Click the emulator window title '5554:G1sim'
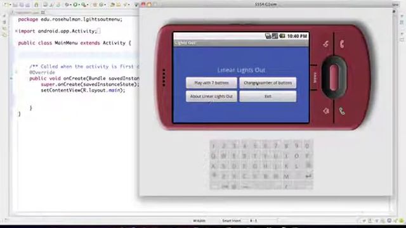Image resolution: width=406 pixels, height=228 pixels. click(x=265, y=4)
